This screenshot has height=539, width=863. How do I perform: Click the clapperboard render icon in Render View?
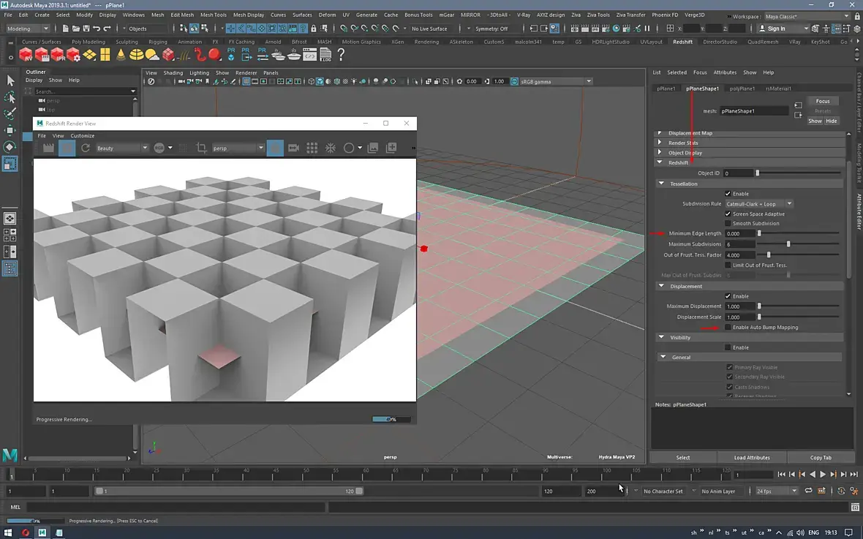tap(48, 148)
